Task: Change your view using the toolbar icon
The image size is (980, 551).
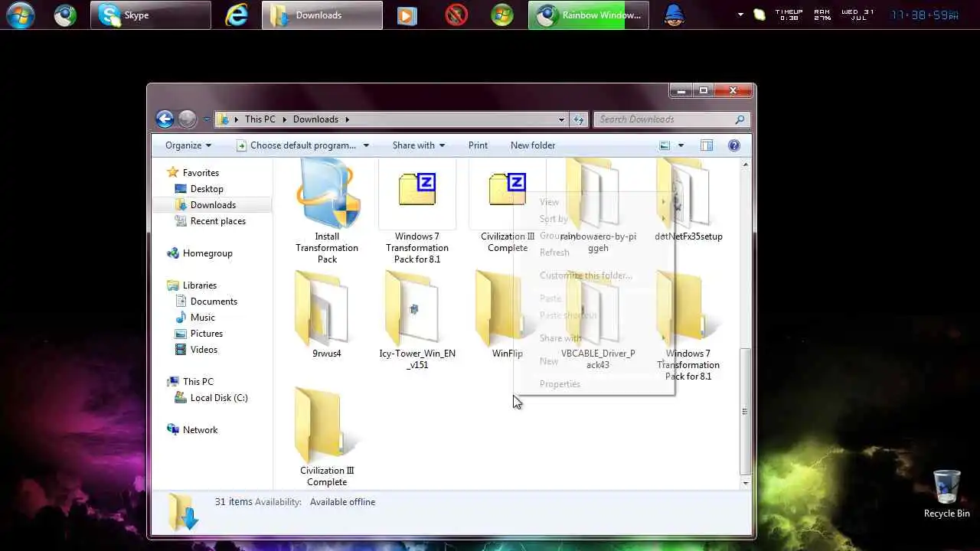Action: (x=665, y=145)
